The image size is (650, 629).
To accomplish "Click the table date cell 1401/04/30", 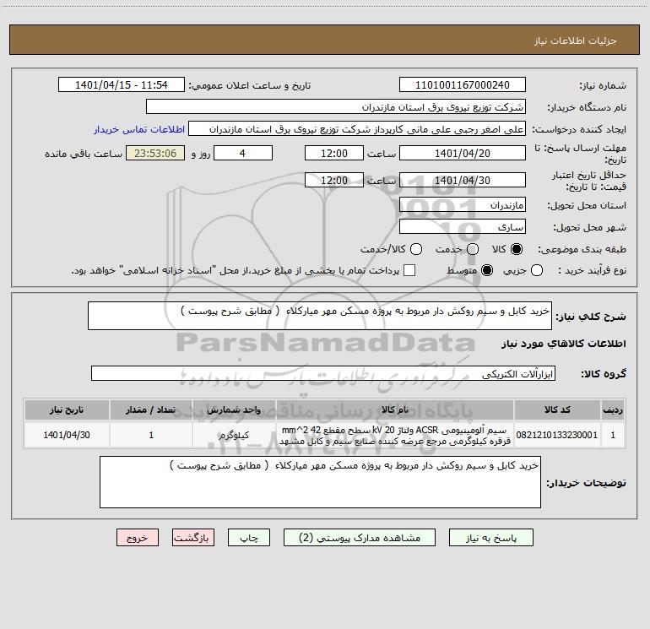I will click(67, 435).
